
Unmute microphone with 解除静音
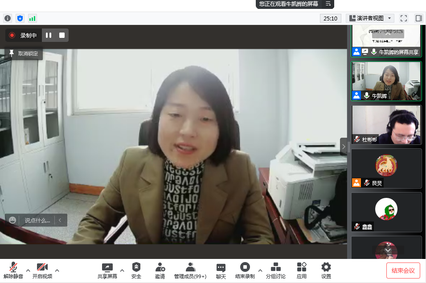(x=14, y=271)
